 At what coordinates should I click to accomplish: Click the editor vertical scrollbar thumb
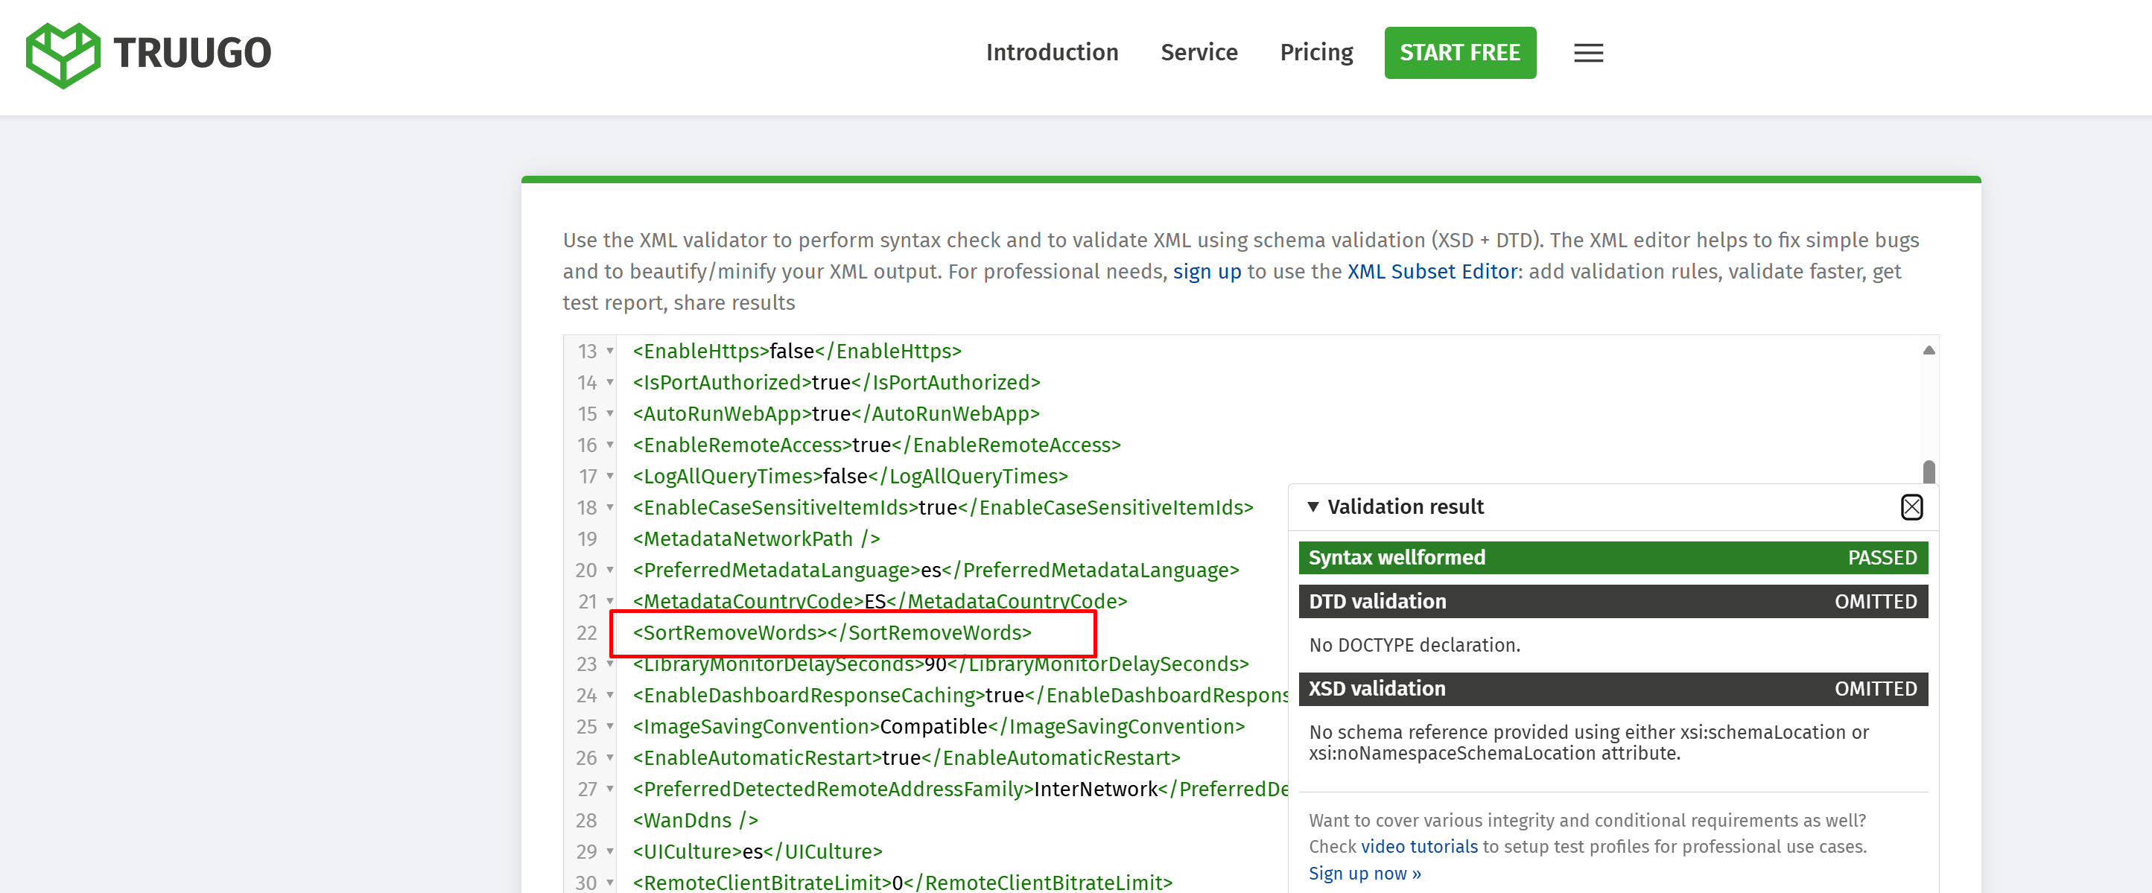1928,472
